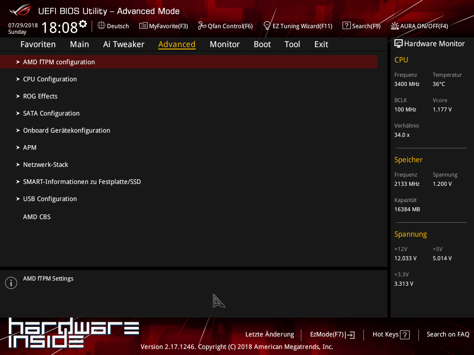Click the settings gear next to the clock
The width and height of the screenshot is (474, 355).
point(83,24)
